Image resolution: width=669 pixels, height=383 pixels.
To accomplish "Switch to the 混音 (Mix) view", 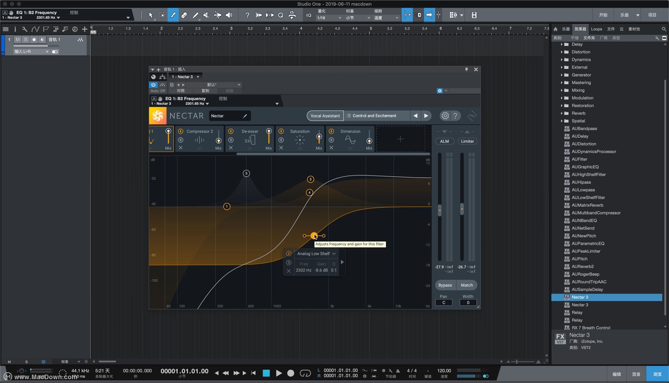I will coord(636,374).
